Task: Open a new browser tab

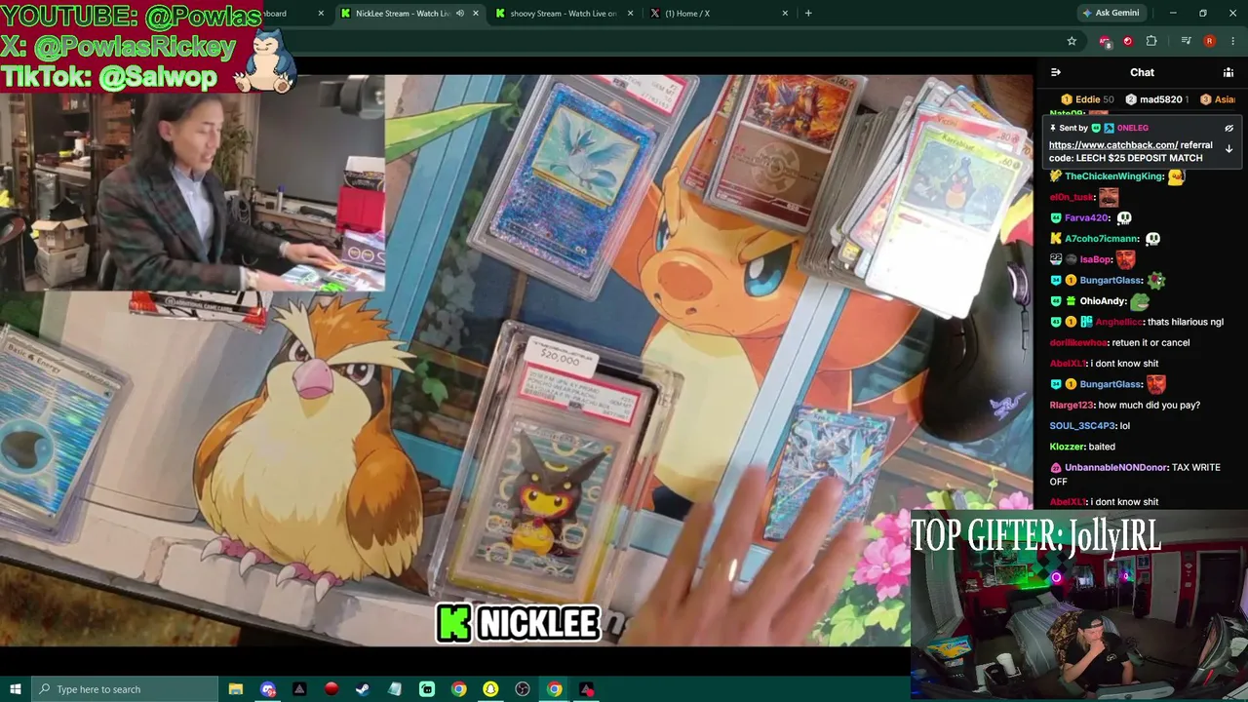Action: (808, 14)
